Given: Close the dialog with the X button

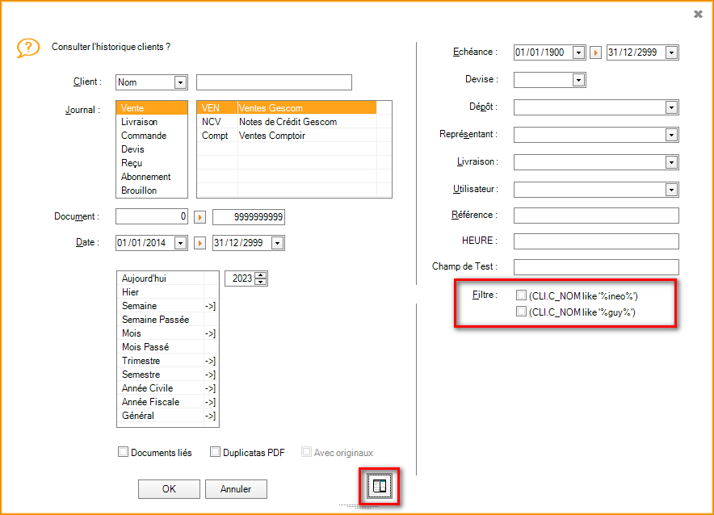Looking at the screenshot, I should [x=698, y=15].
